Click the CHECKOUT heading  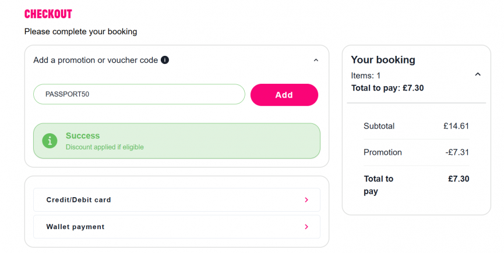pyautogui.click(x=48, y=14)
